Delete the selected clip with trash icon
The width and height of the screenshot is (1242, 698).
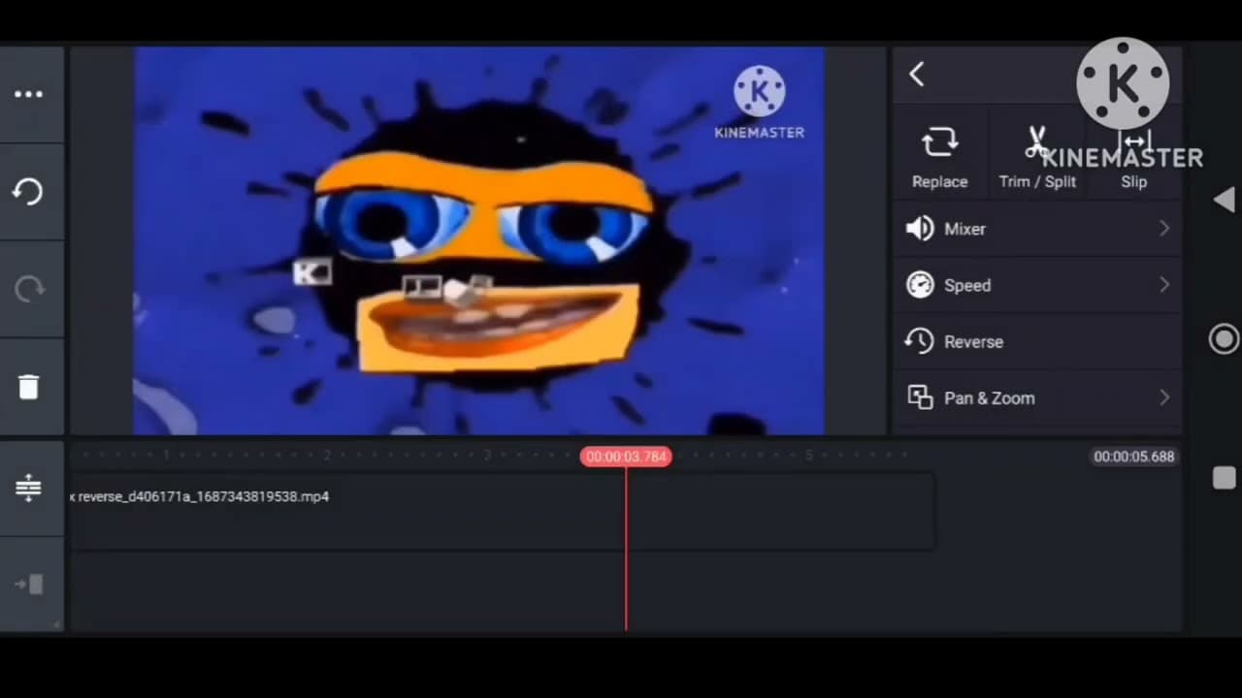(x=28, y=387)
